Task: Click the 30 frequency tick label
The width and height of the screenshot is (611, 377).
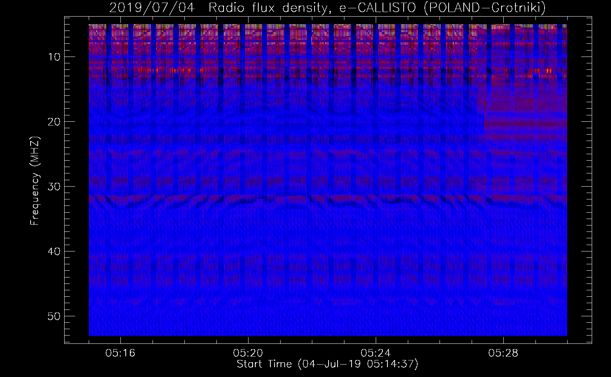Action: point(54,187)
